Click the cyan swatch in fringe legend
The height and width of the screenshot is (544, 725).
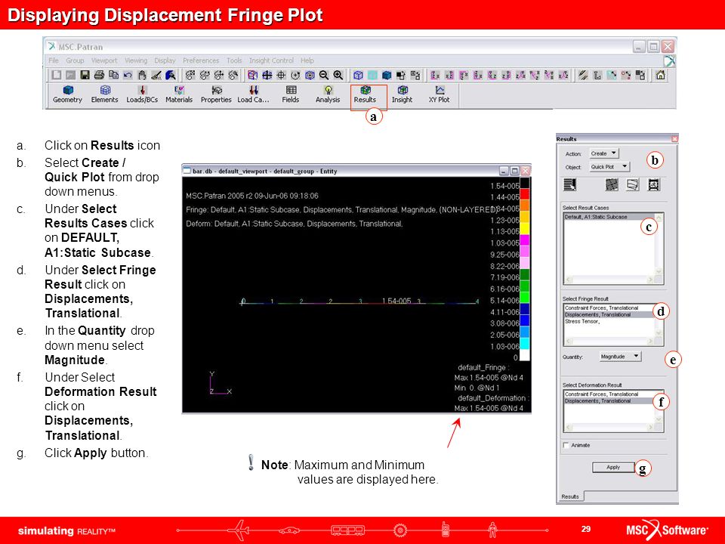coord(525,343)
